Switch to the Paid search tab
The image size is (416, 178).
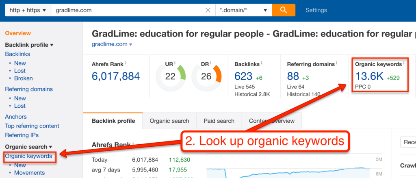[219, 121]
